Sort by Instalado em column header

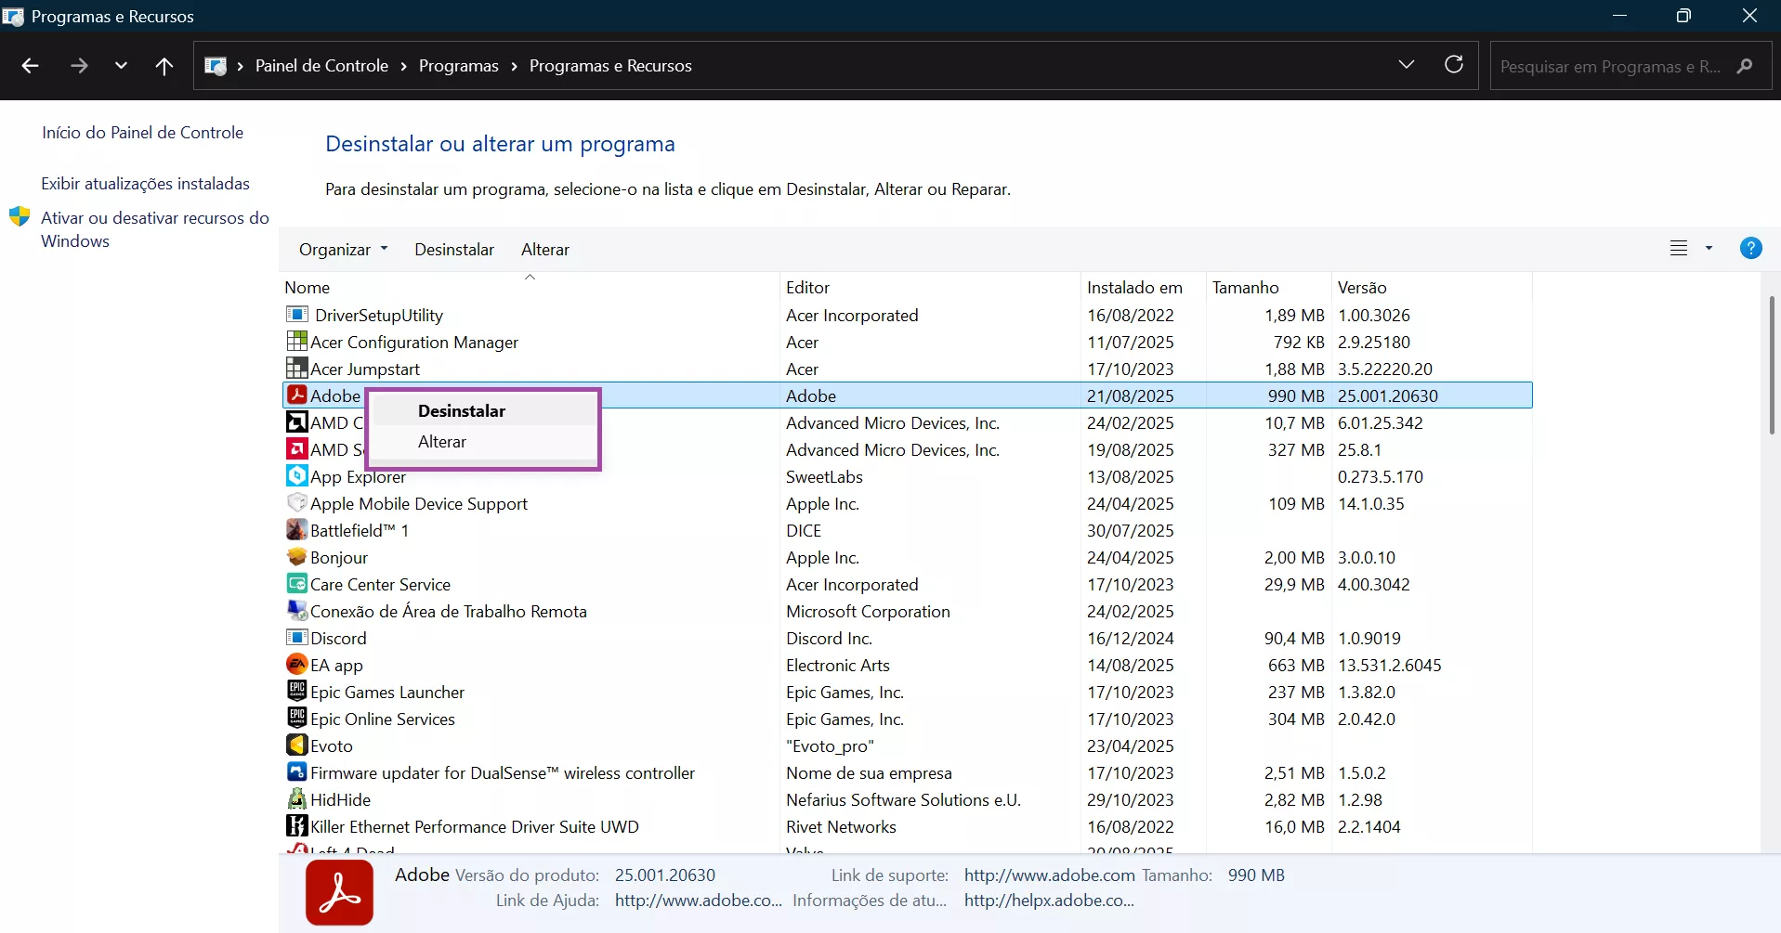[x=1144, y=287]
